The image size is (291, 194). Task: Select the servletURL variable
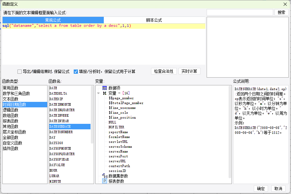coord(118,142)
